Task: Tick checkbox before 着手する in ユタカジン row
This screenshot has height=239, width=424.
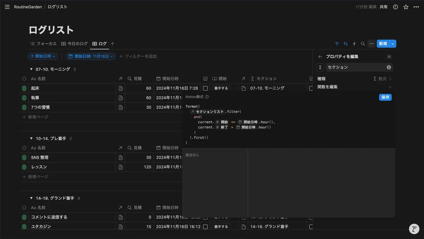Action: pyautogui.click(x=205, y=227)
